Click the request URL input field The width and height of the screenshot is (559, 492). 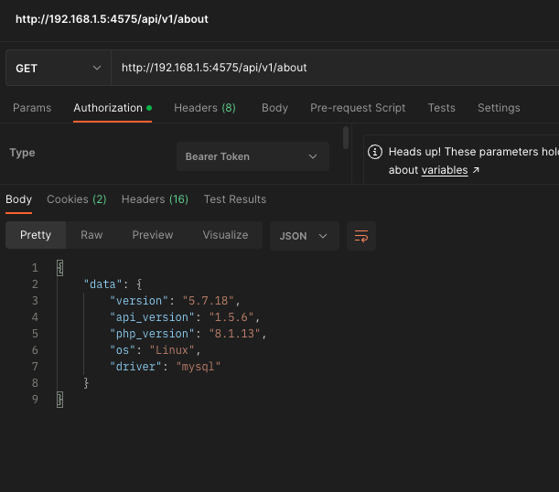335,68
